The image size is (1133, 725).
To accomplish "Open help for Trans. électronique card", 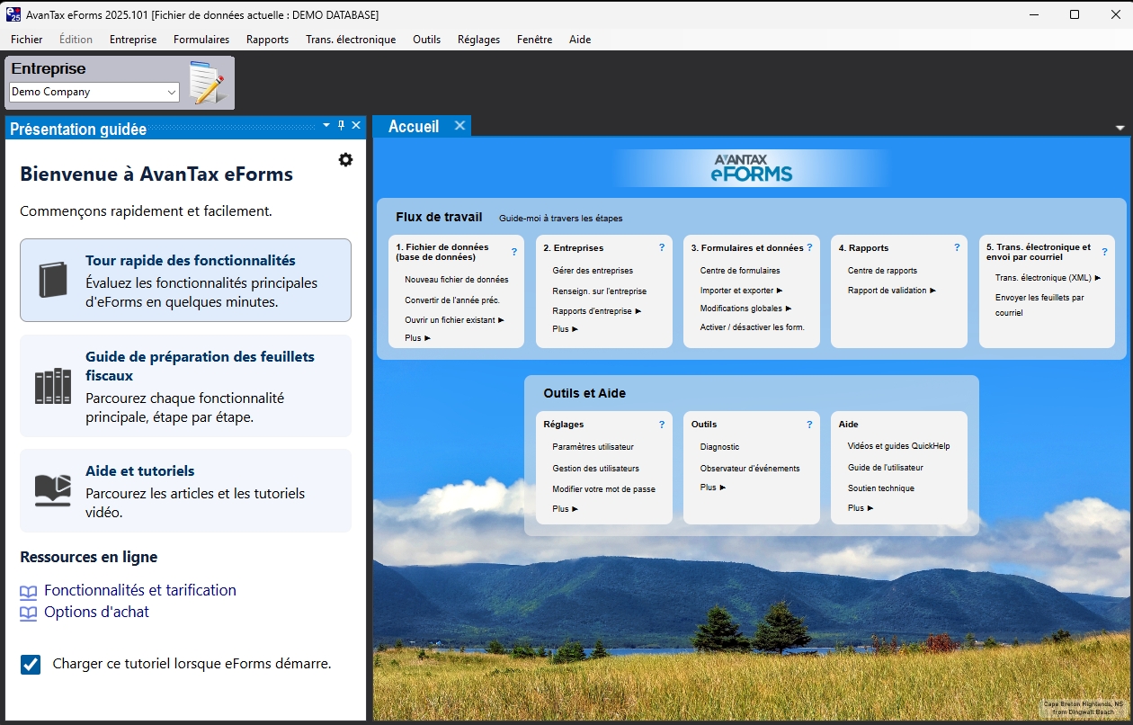I will (1104, 253).
